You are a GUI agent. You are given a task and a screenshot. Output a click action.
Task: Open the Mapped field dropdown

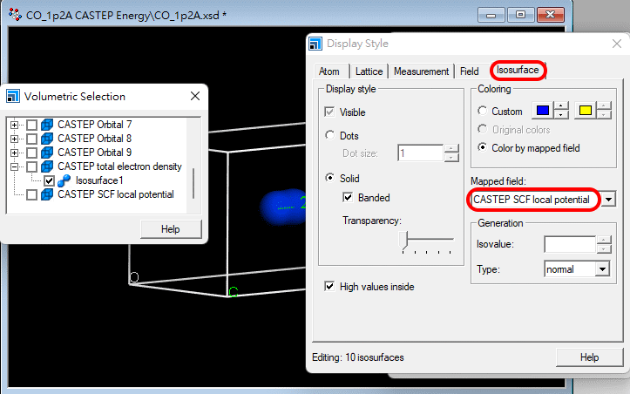609,200
